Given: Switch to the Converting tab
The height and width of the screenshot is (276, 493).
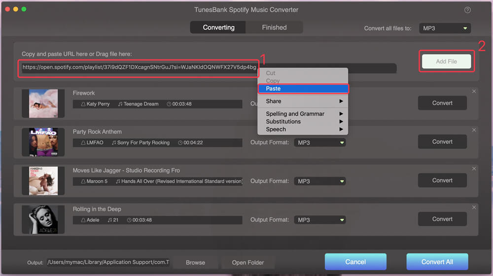Looking at the screenshot, I should tap(218, 27).
